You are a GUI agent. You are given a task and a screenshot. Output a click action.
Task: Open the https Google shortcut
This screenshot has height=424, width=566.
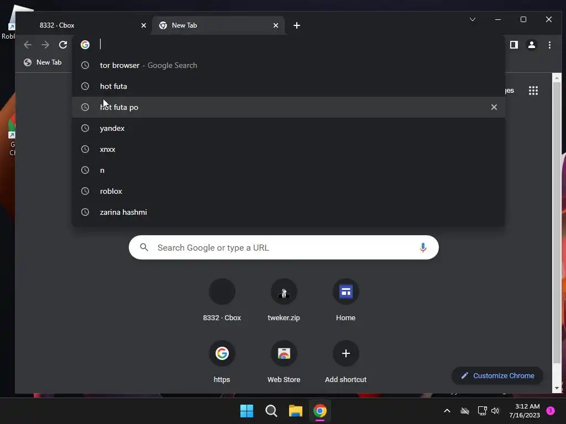[x=222, y=362]
